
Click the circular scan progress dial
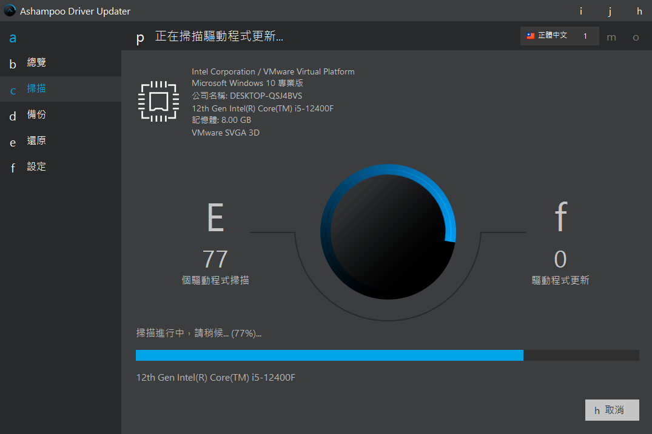pyautogui.click(x=388, y=232)
